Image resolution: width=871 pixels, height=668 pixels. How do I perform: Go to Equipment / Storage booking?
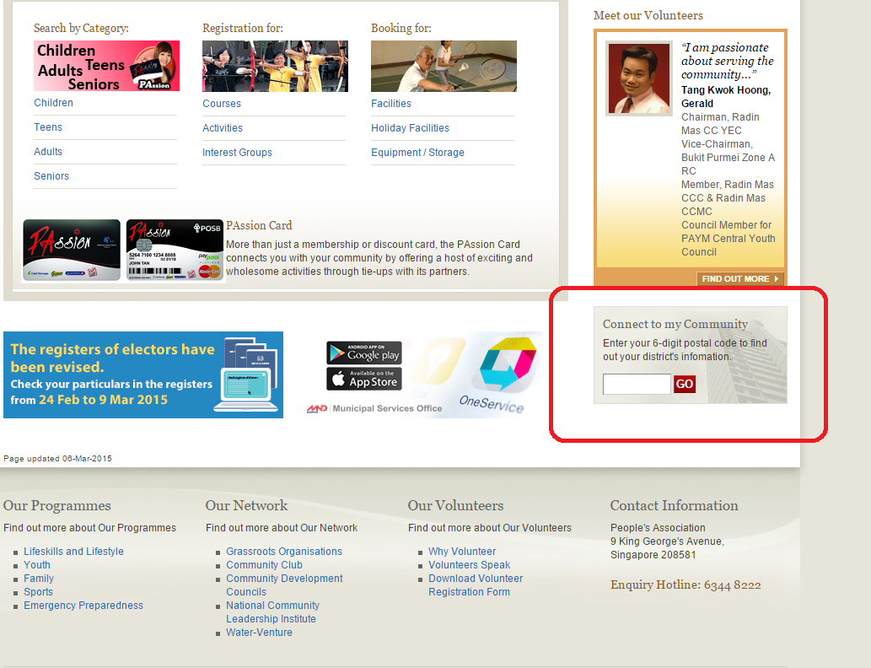pos(417,153)
